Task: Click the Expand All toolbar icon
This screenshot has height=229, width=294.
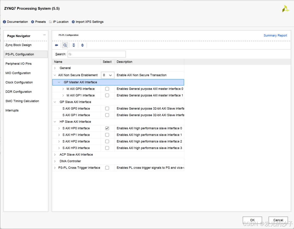Action: pos(82,45)
